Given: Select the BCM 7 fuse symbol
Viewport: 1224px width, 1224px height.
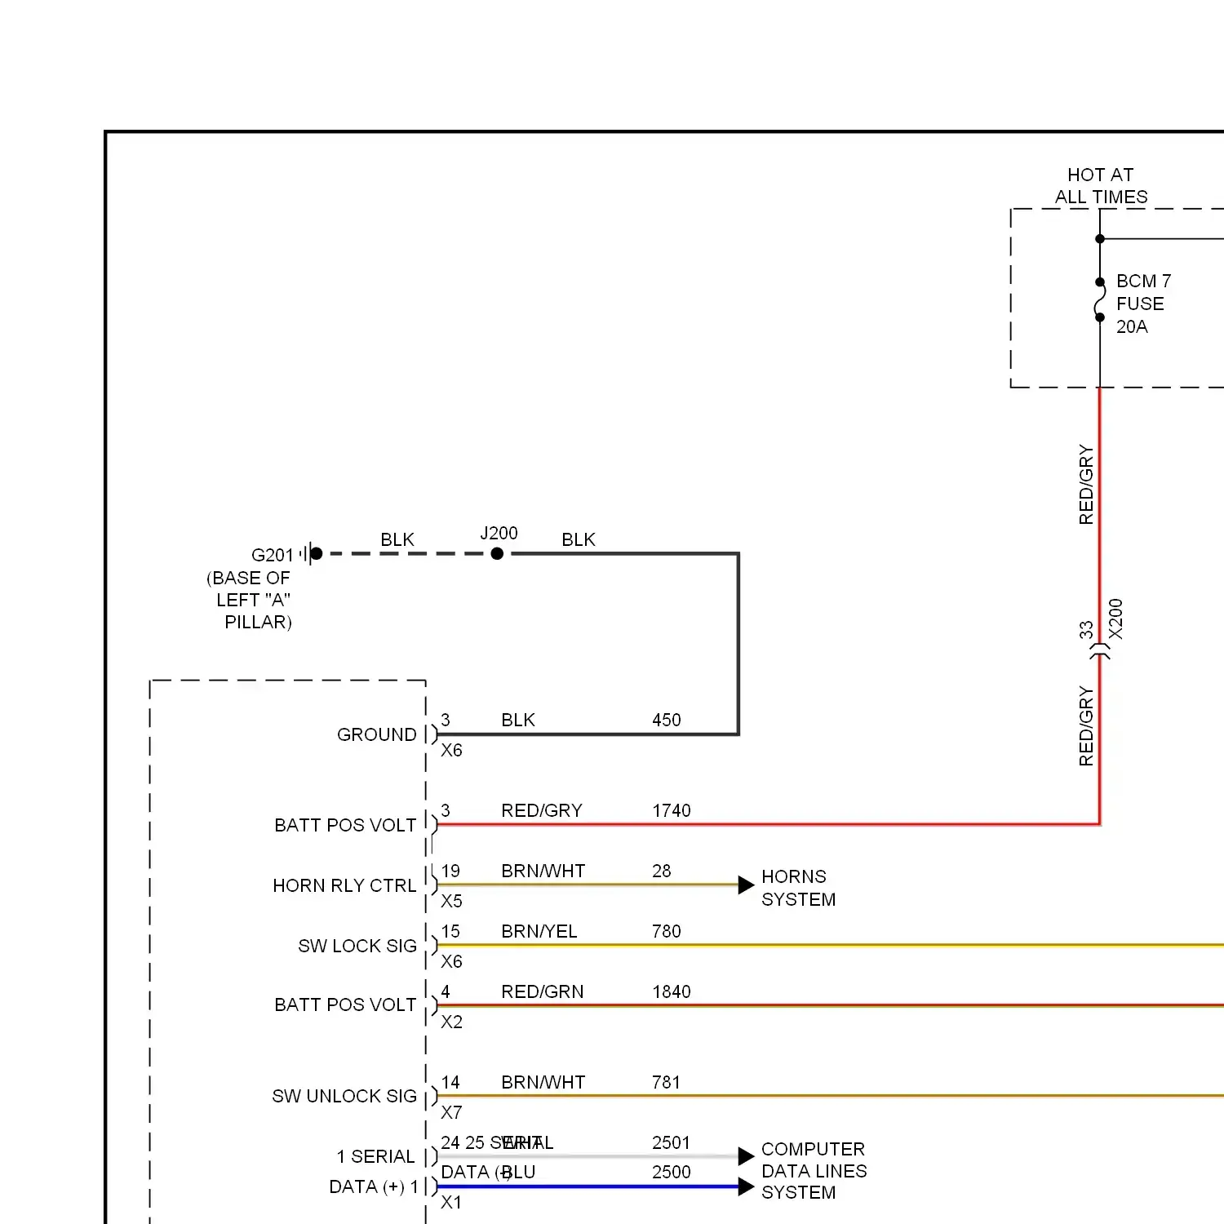Looking at the screenshot, I should (x=1100, y=299).
